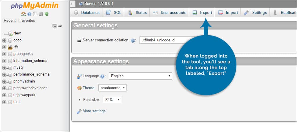
Task: Click the navigation settings gear icon
Action: 41,14
